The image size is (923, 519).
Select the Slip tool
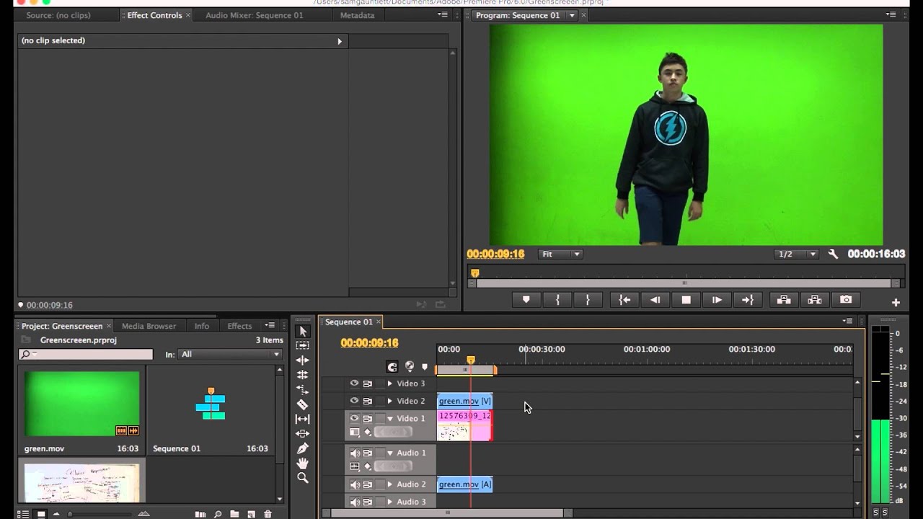303,419
